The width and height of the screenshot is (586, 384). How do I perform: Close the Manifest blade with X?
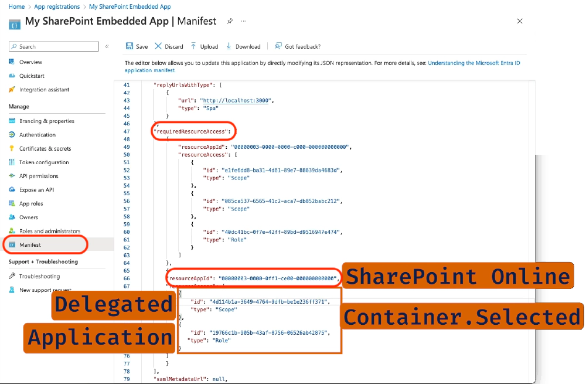pyautogui.click(x=519, y=21)
